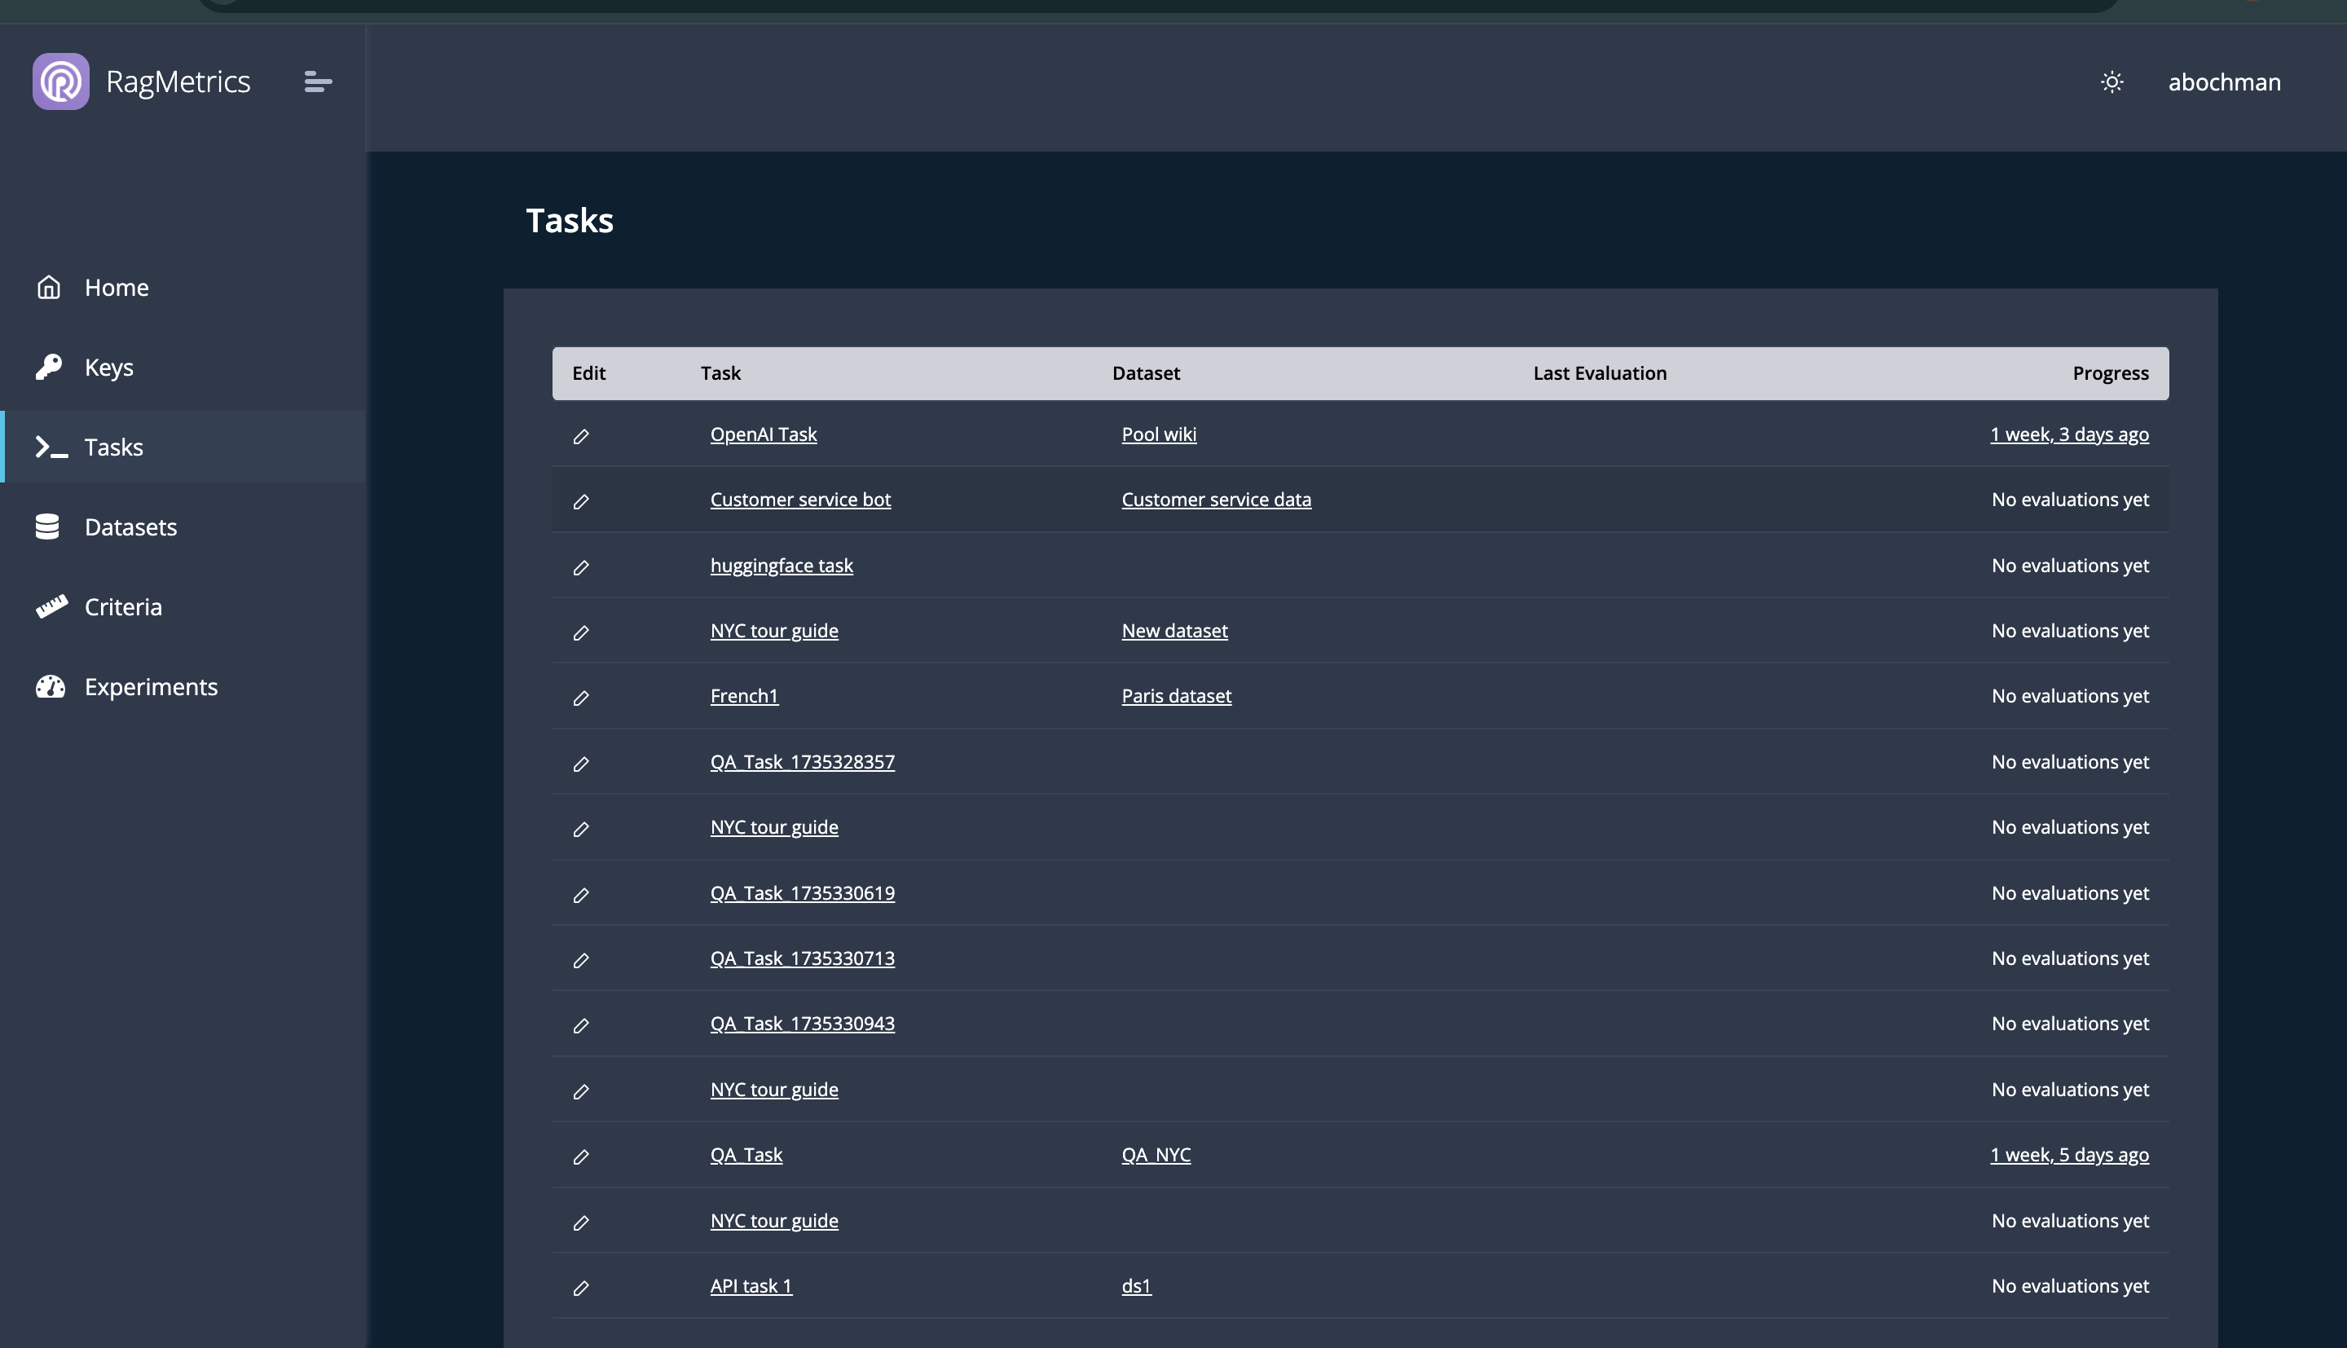Edit the OpenAI Task with pencil icon
This screenshot has height=1348, width=2347.
581,436
